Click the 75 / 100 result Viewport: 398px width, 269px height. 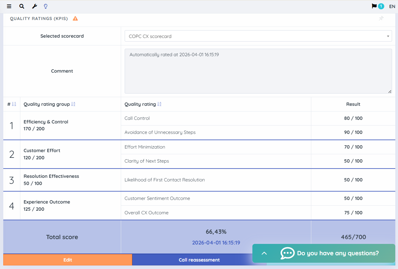click(x=353, y=213)
